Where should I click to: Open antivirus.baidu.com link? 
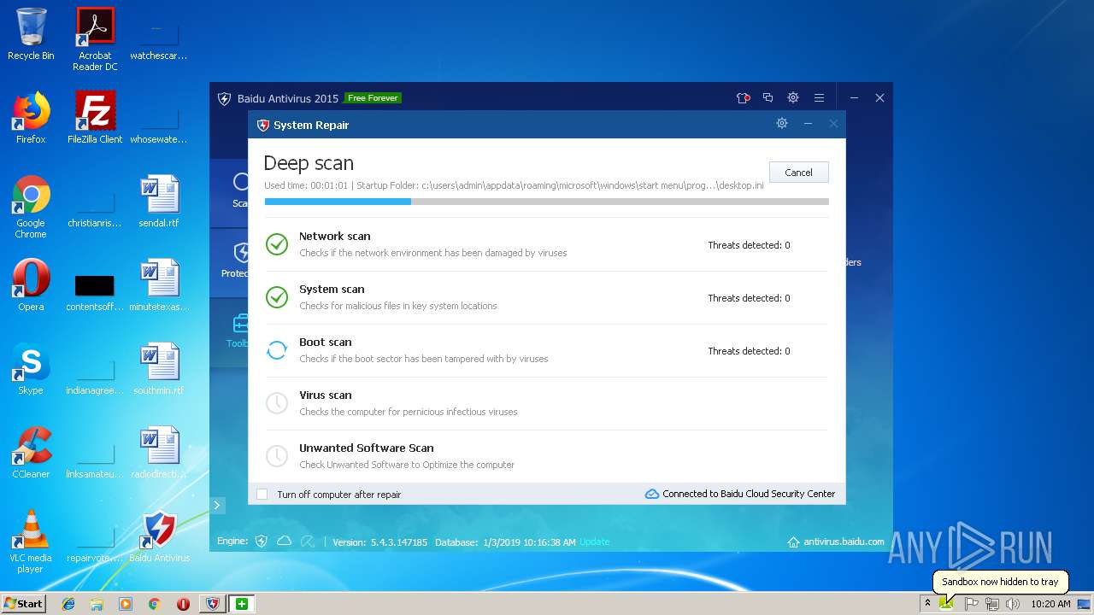tap(844, 542)
